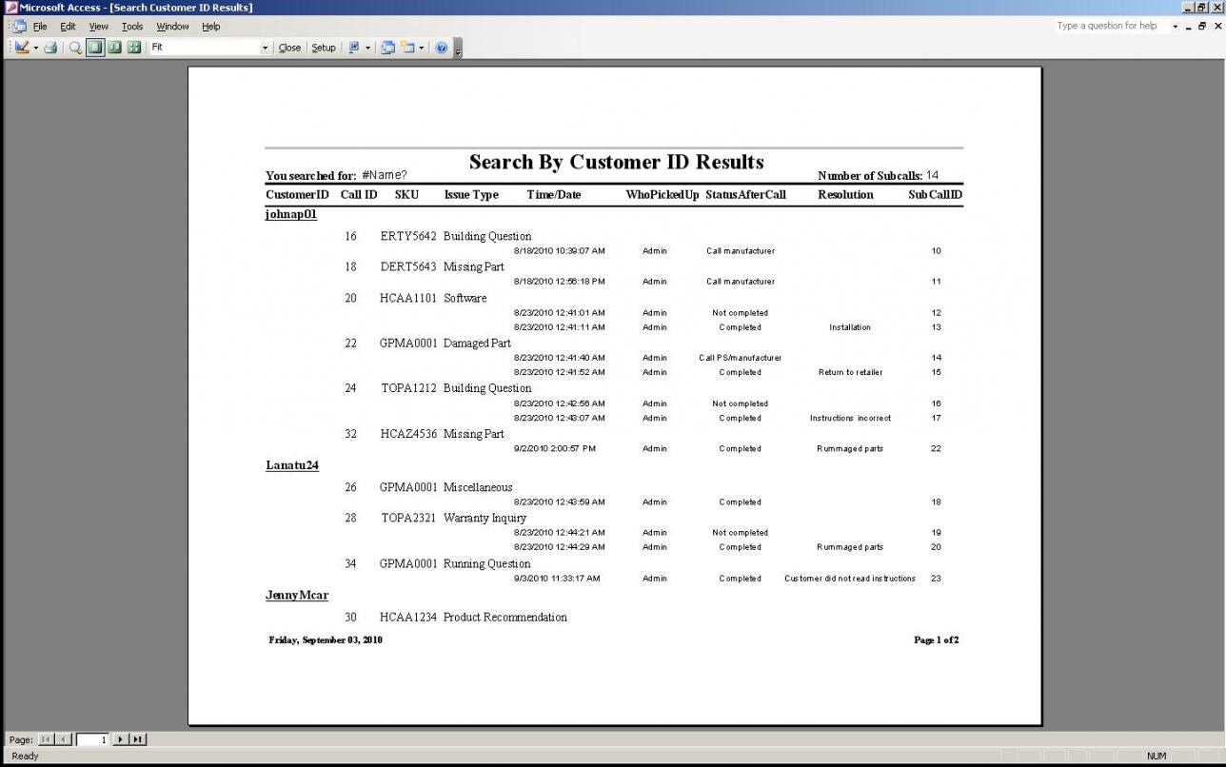
Task: Open the View menu
Action: pos(99,27)
